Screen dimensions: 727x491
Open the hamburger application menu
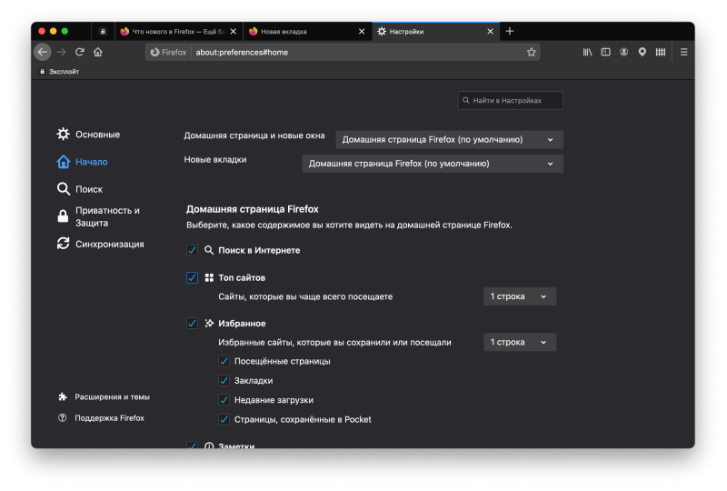point(684,52)
